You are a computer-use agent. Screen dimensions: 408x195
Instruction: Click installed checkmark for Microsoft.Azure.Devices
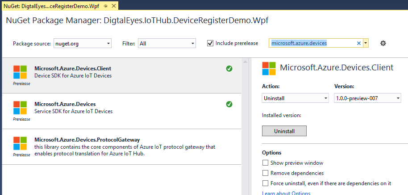pos(229,104)
